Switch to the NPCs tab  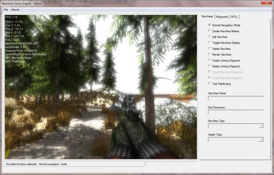(234, 17)
